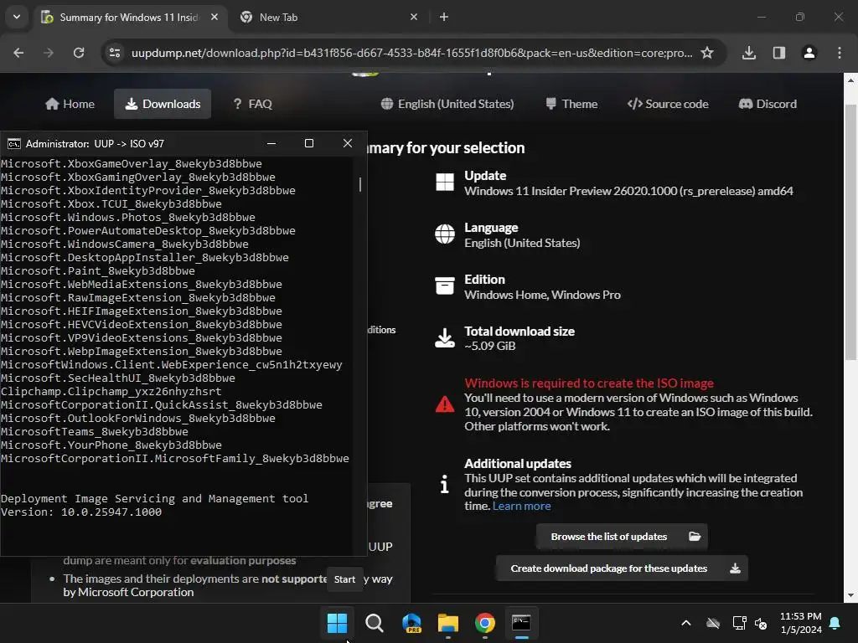Click the Additional updates info icon
Image resolution: width=858 pixels, height=643 pixels.
pyautogui.click(x=444, y=484)
